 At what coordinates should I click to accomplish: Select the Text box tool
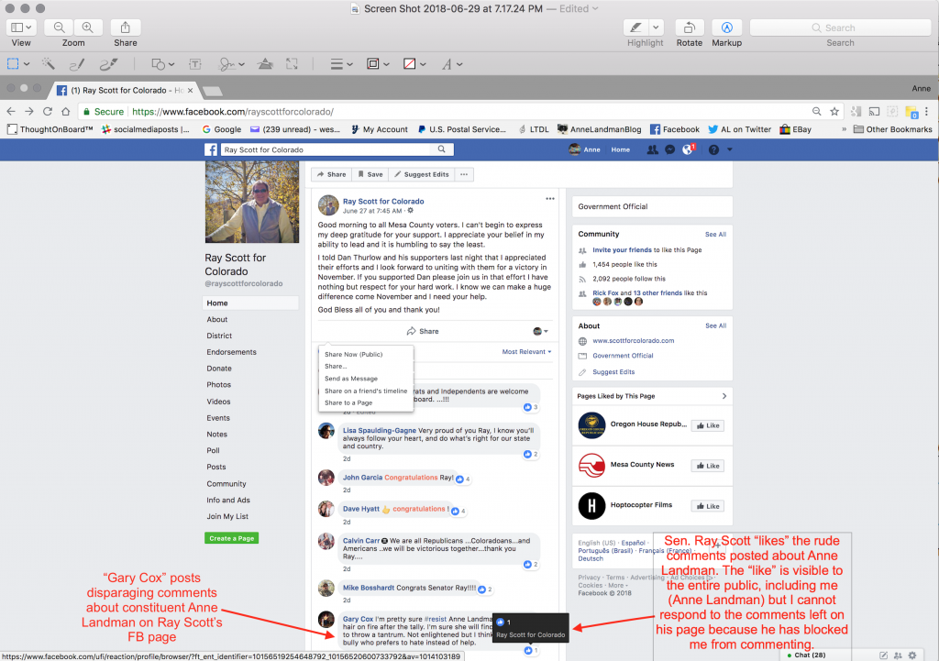click(x=195, y=64)
